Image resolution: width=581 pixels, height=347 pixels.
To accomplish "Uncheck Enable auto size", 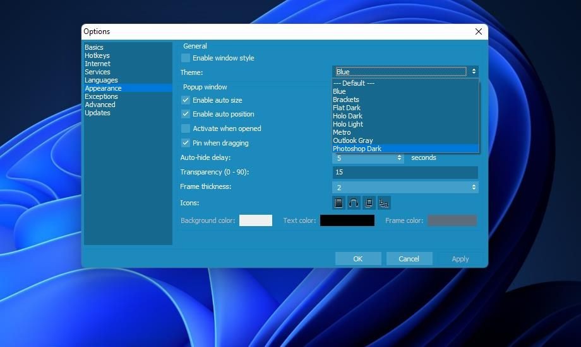I will [186, 100].
